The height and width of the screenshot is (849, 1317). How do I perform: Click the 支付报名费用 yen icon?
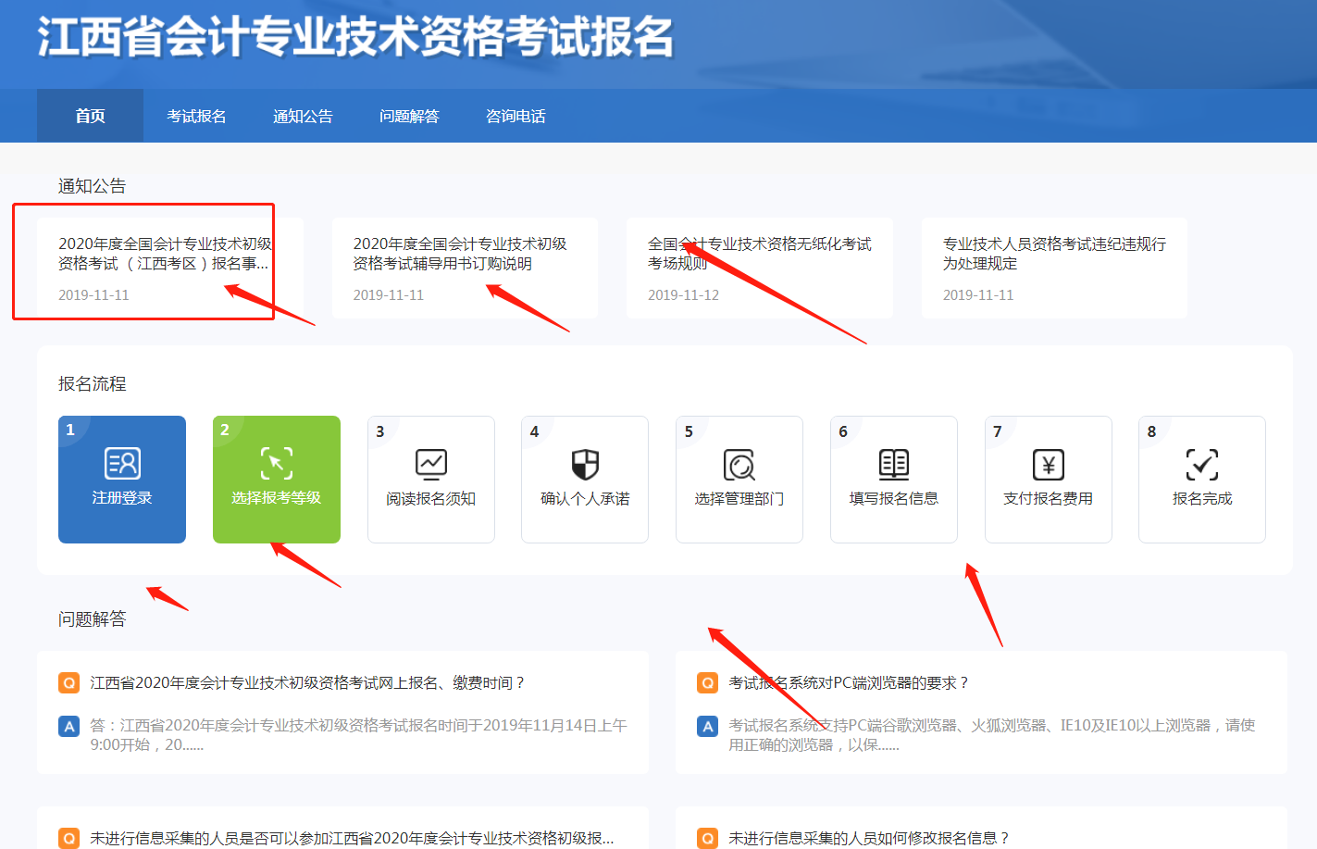coord(1049,465)
